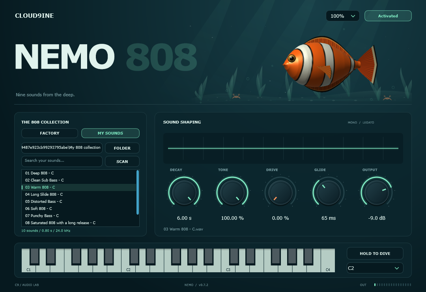Select 06 Soft 808 - C
Screen dimensions: 426x292
coord(79,208)
